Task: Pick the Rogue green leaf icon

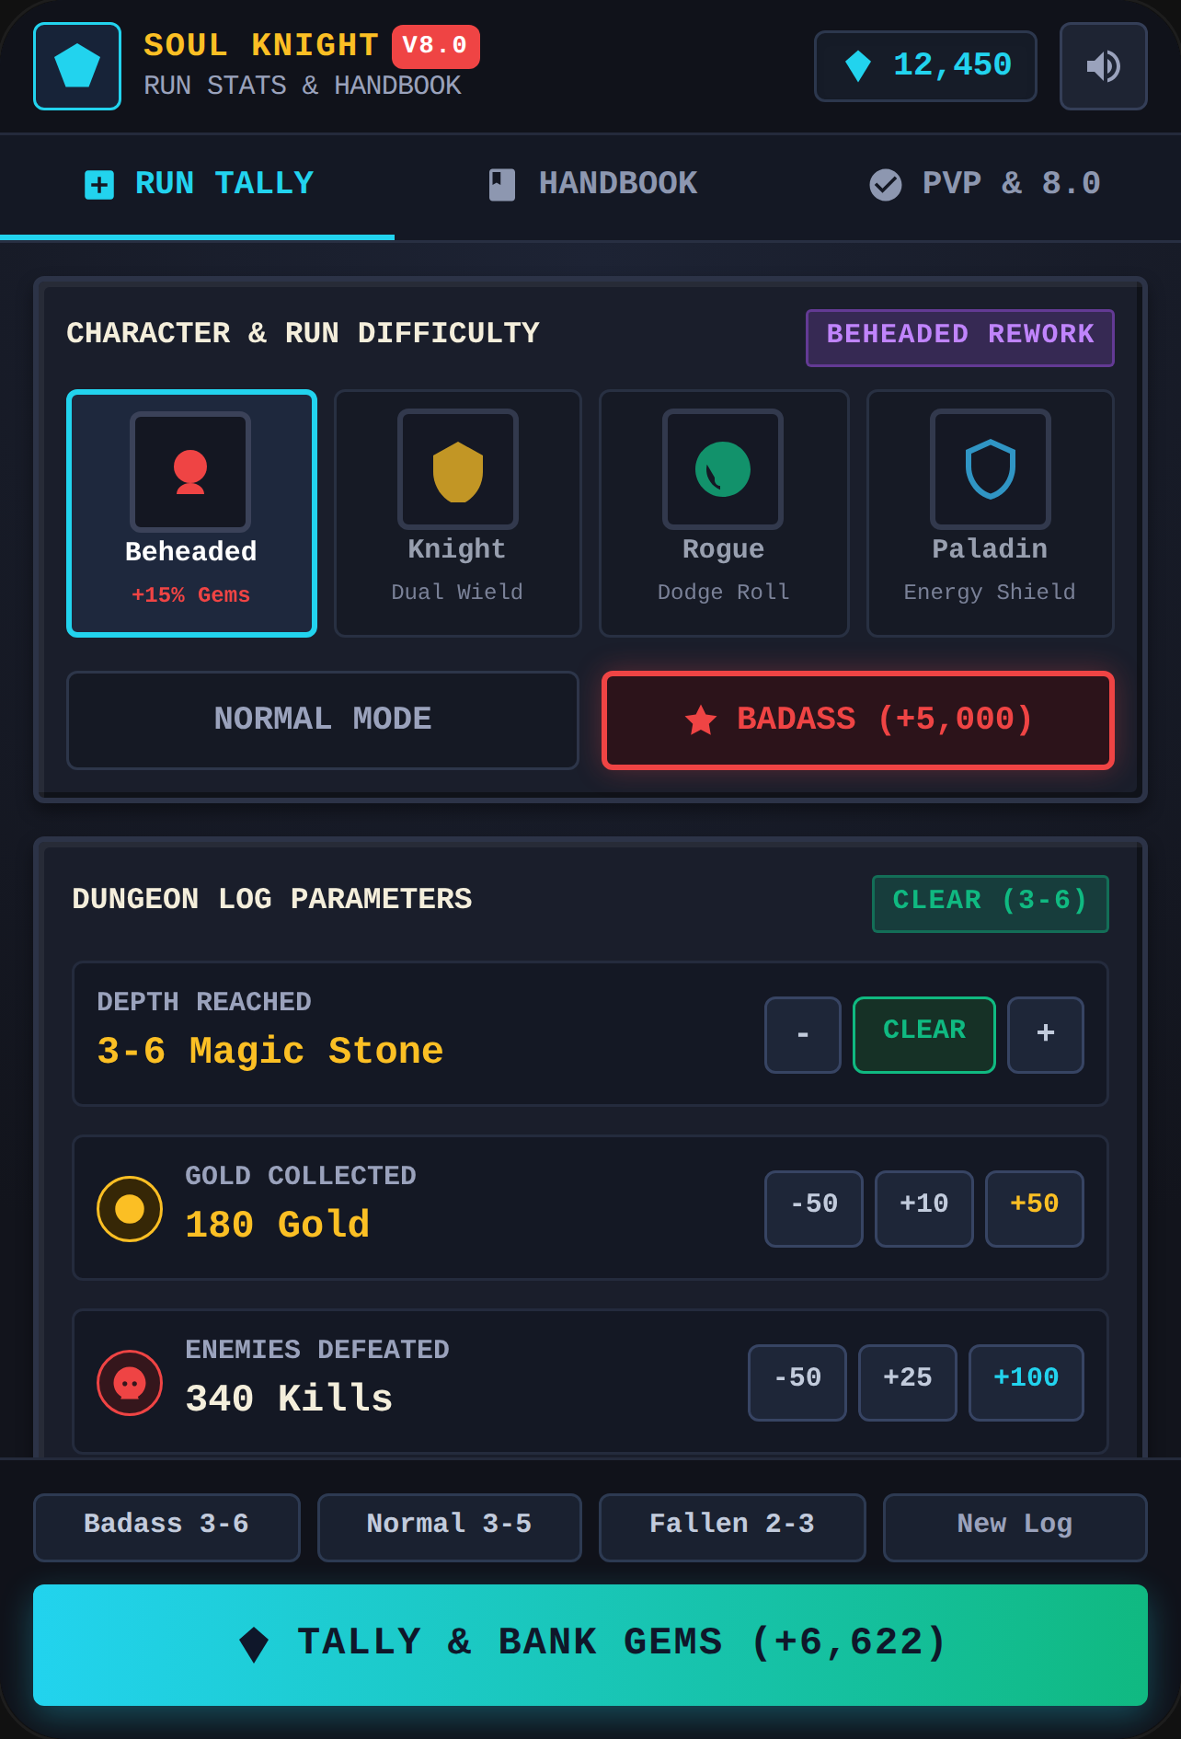Action: pyautogui.click(x=723, y=469)
